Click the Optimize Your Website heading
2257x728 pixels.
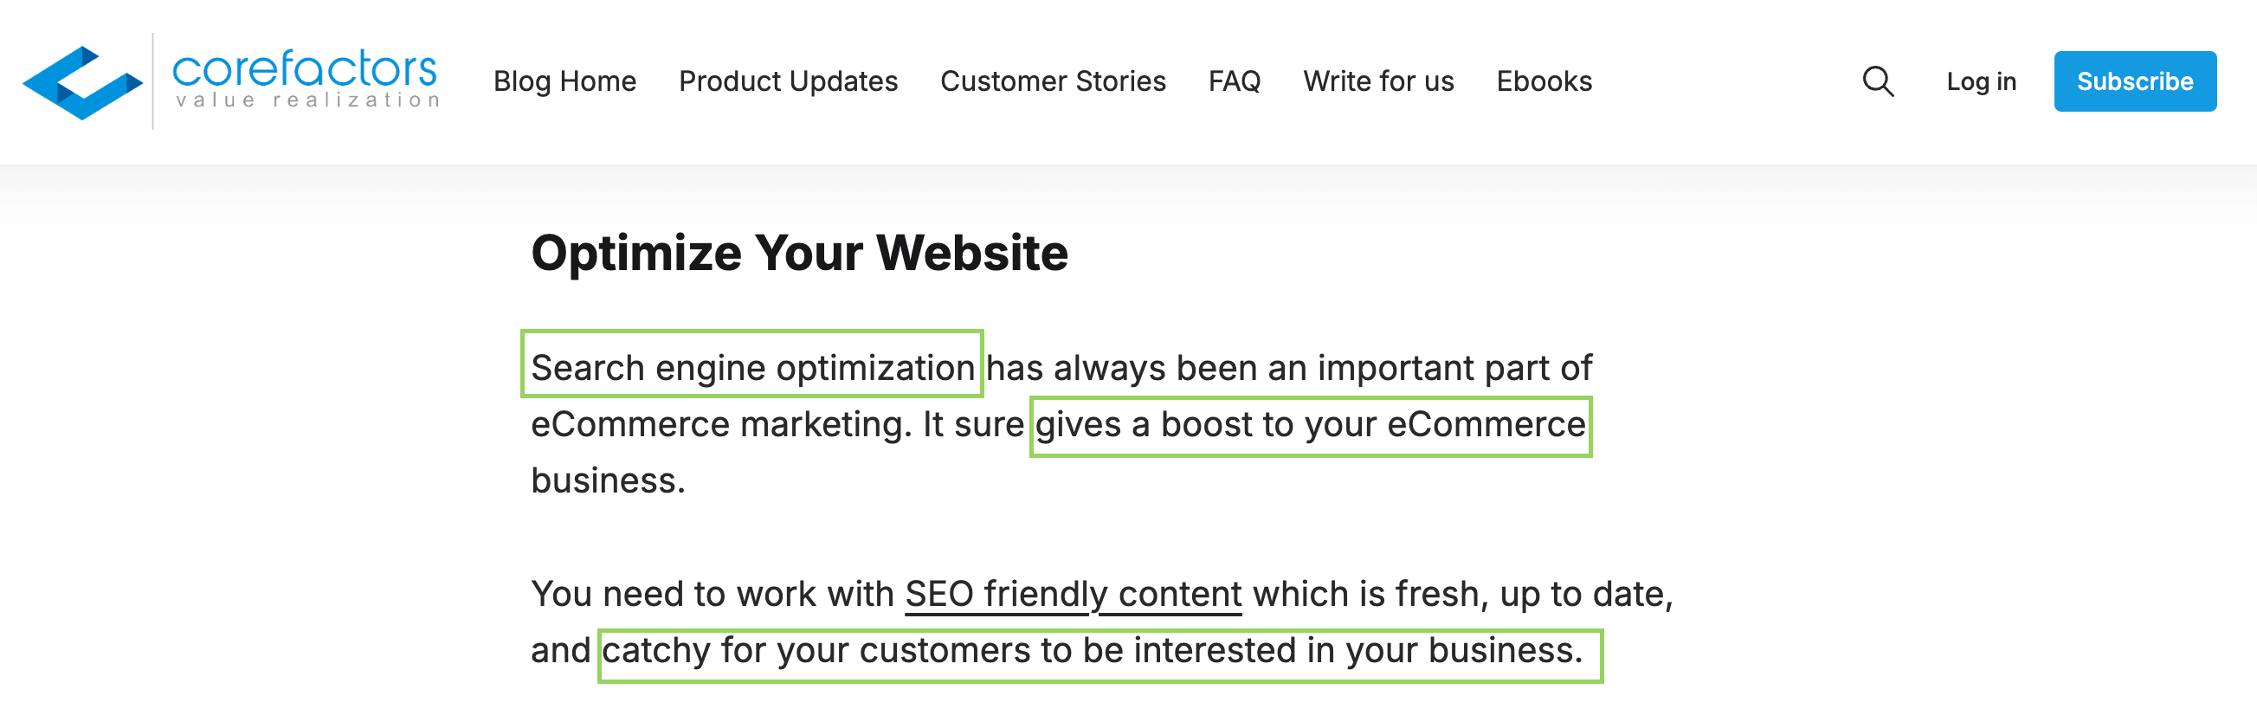(x=800, y=253)
